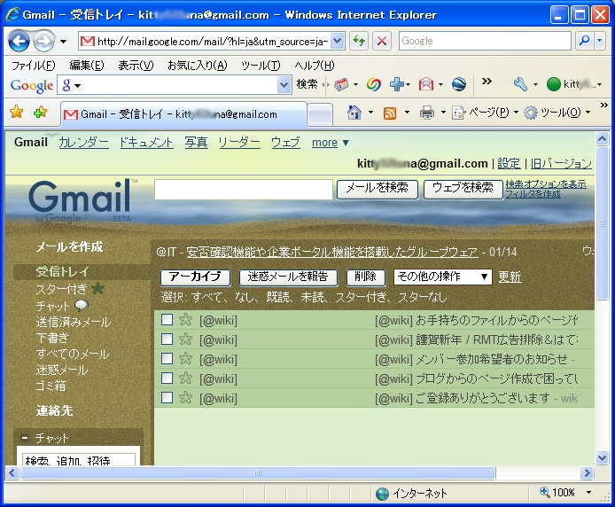Check the box for メンバー参加希望者 email
Screen dimensions: 615x507
[x=167, y=358]
